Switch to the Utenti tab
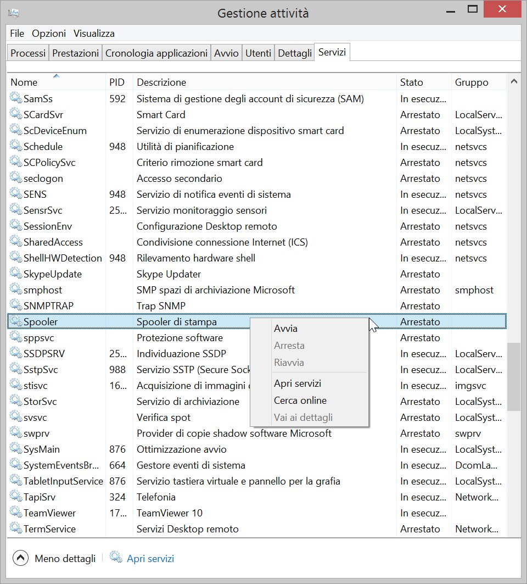The image size is (527, 584). click(259, 53)
